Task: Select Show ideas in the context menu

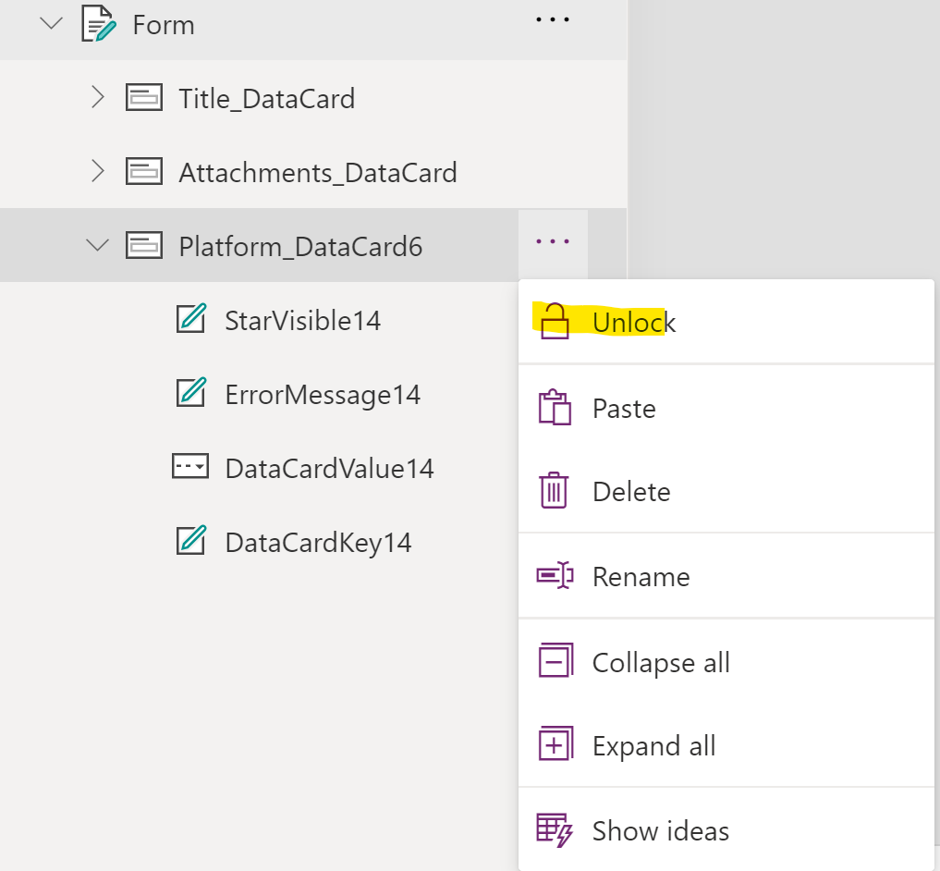Action: (660, 830)
